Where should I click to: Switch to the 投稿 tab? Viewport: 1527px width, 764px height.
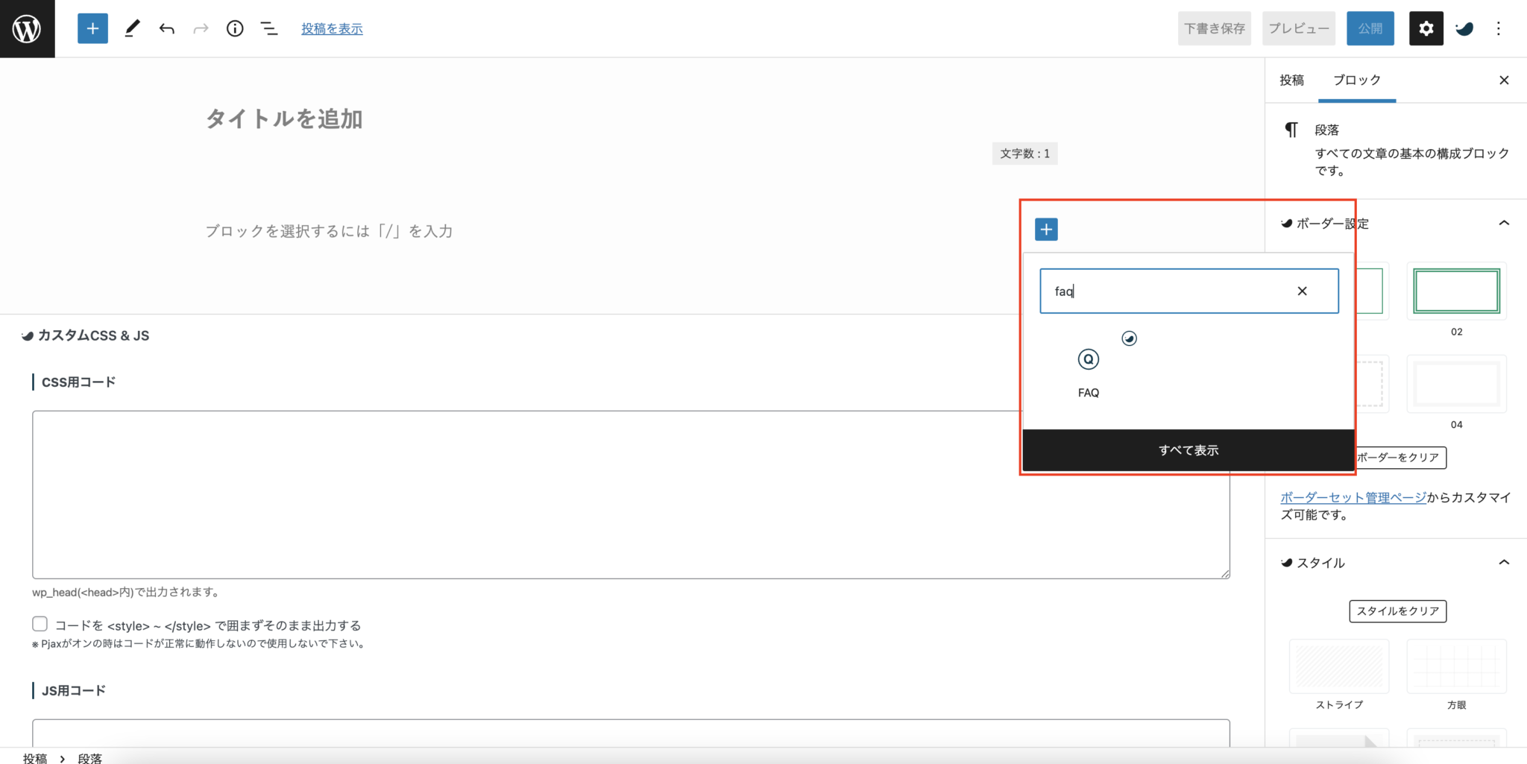1291,80
